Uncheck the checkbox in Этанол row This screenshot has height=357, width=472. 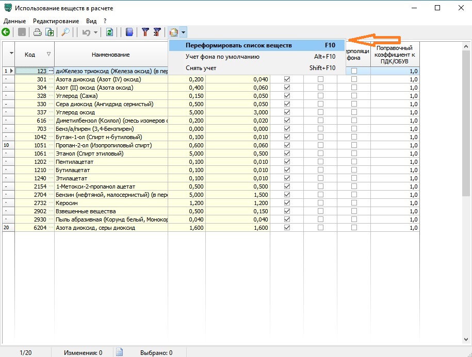click(287, 154)
